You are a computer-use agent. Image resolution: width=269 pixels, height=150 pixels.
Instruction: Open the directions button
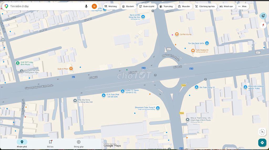click(x=262, y=143)
